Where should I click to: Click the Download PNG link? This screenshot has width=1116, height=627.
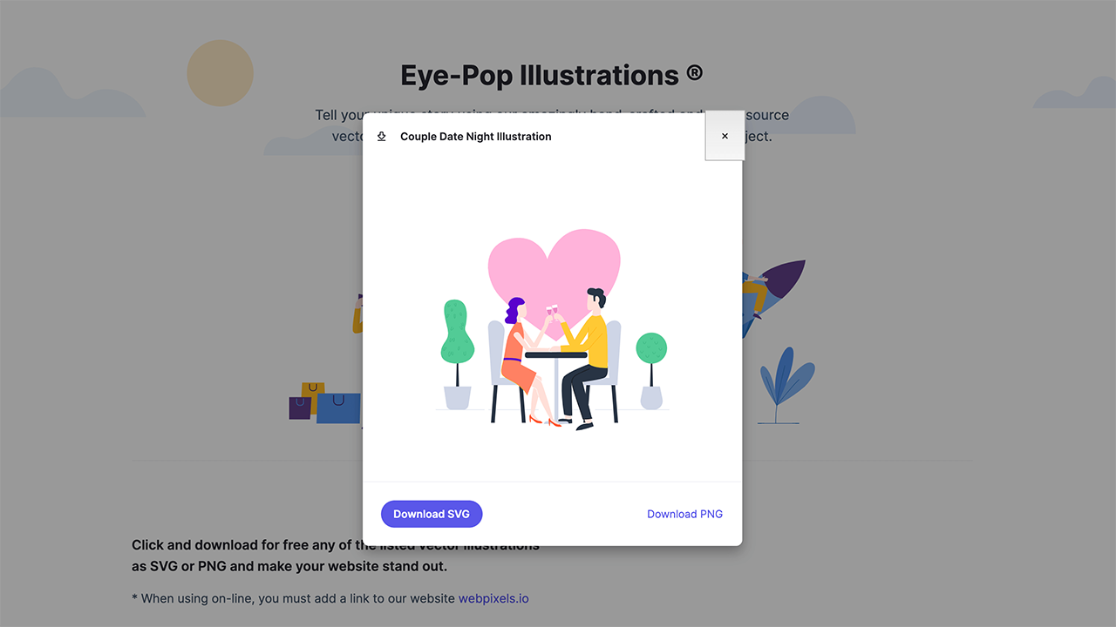(684, 514)
